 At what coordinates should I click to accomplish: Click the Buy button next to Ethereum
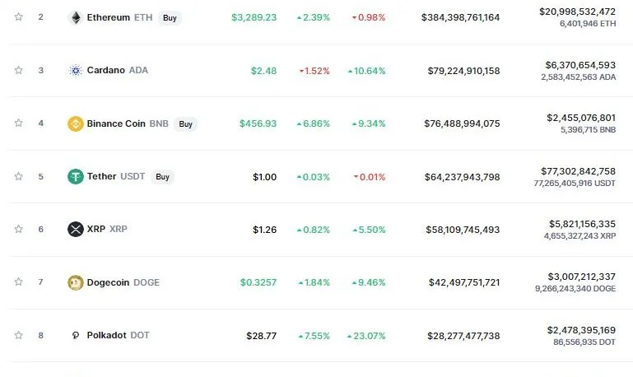point(170,18)
